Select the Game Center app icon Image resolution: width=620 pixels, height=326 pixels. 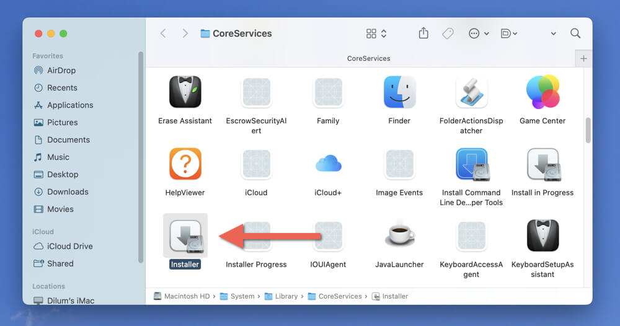tap(542, 92)
